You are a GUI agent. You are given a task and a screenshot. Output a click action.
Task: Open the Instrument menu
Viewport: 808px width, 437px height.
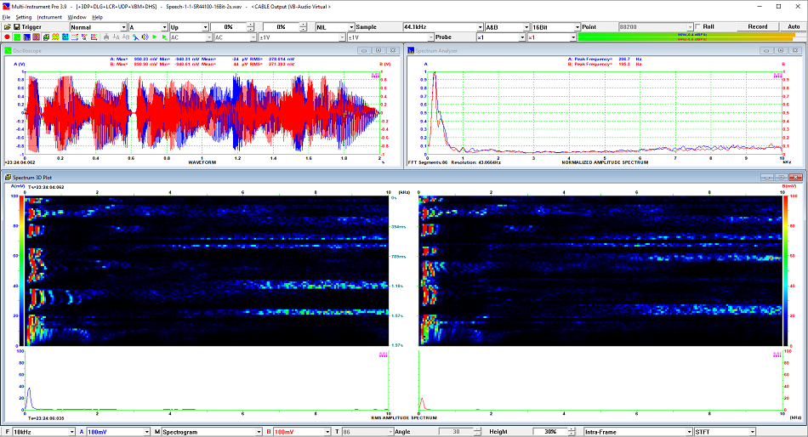pyautogui.click(x=49, y=17)
